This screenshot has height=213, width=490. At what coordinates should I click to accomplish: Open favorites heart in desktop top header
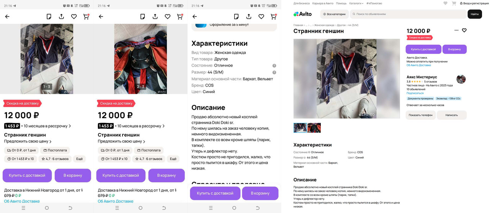coord(445,3)
